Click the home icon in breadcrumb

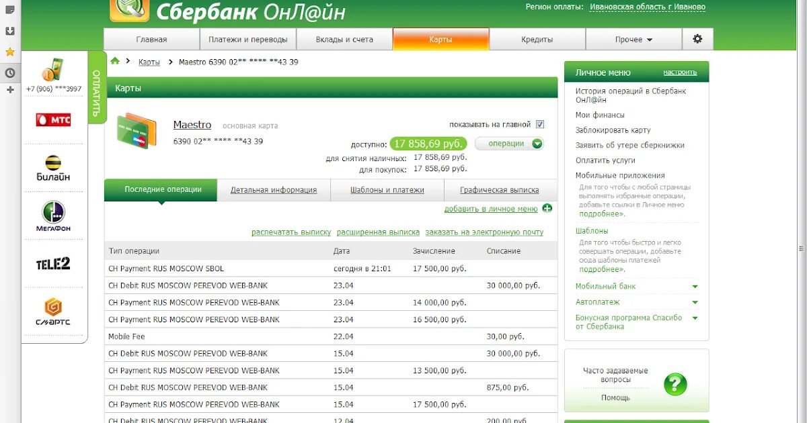coord(115,61)
